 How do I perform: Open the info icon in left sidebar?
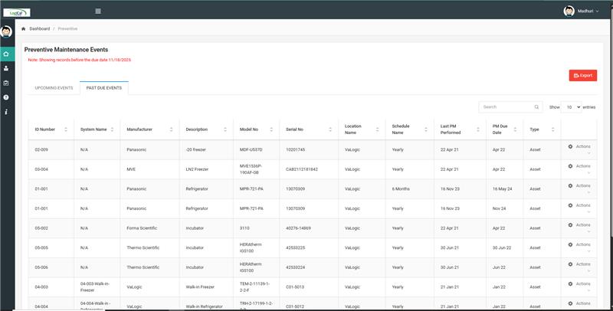coord(6,112)
